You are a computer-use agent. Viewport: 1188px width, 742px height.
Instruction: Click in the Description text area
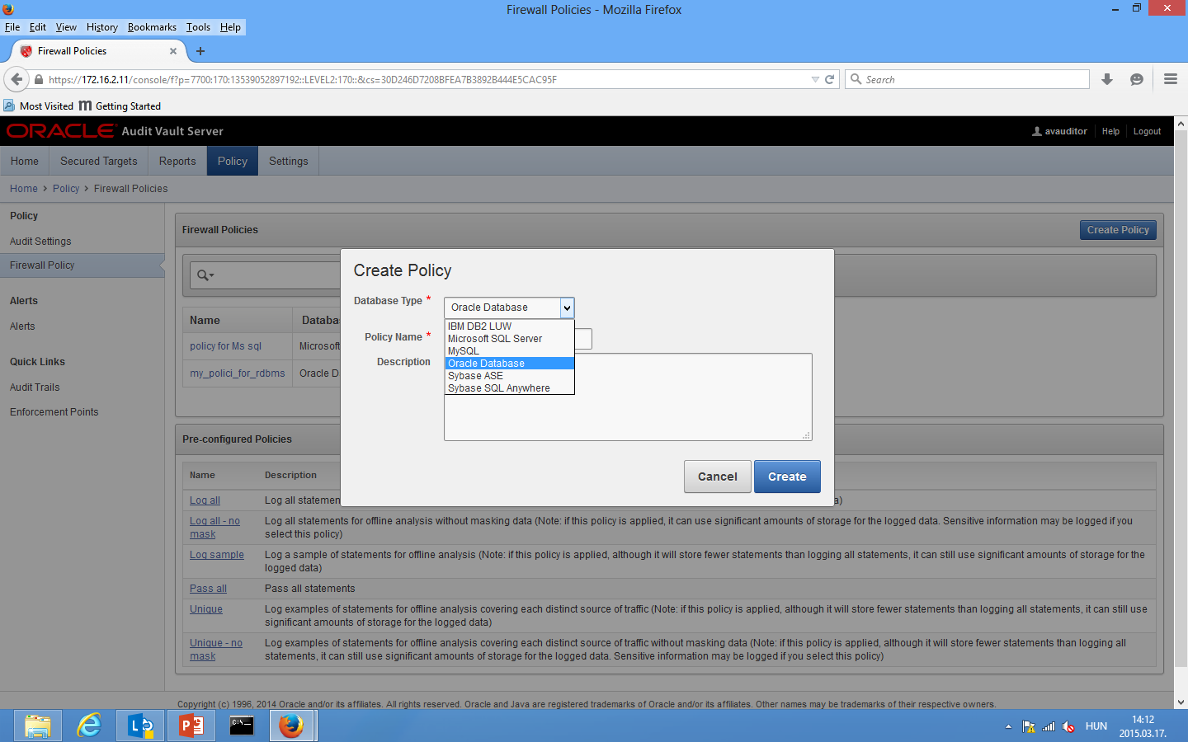click(628, 397)
